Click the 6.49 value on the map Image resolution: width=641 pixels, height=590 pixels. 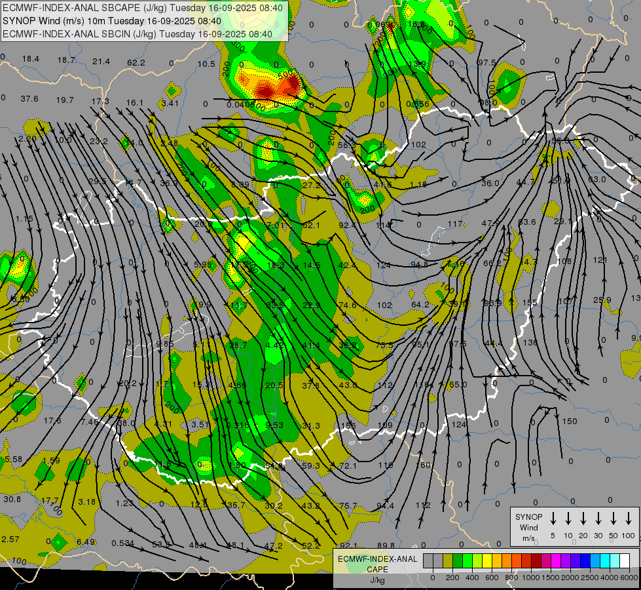tap(86, 542)
